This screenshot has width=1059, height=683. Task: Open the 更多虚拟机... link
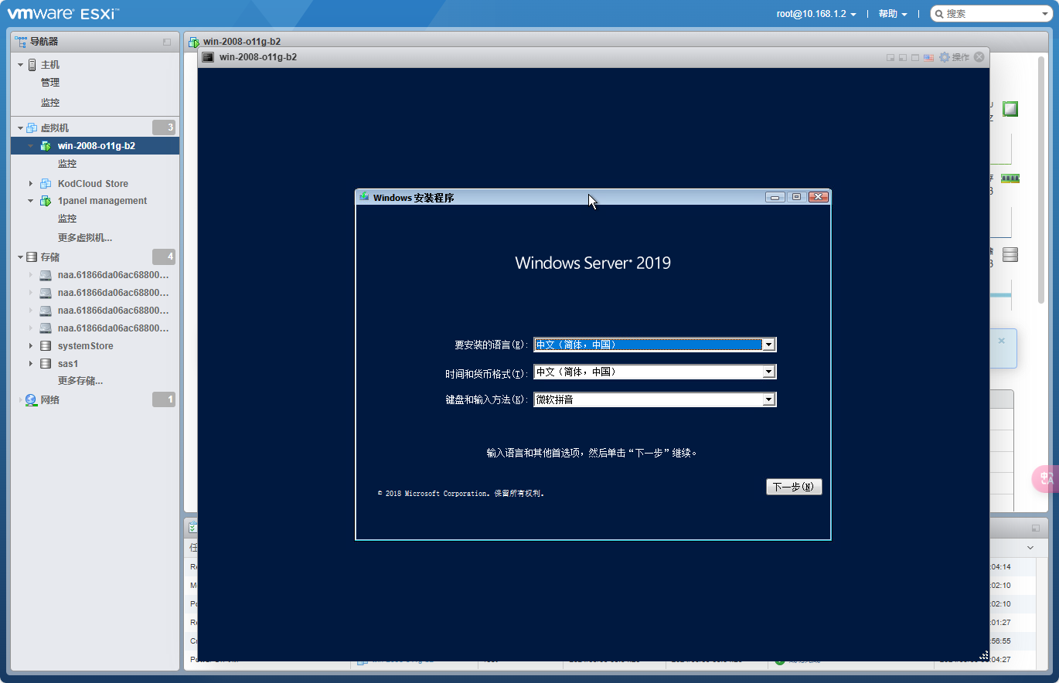[85, 238]
